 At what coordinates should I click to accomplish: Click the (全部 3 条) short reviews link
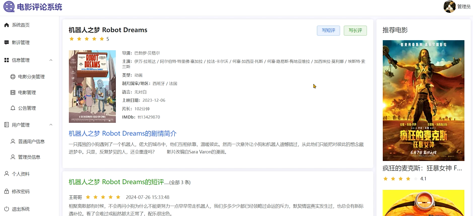pyautogui.click(x=180, y=182)
